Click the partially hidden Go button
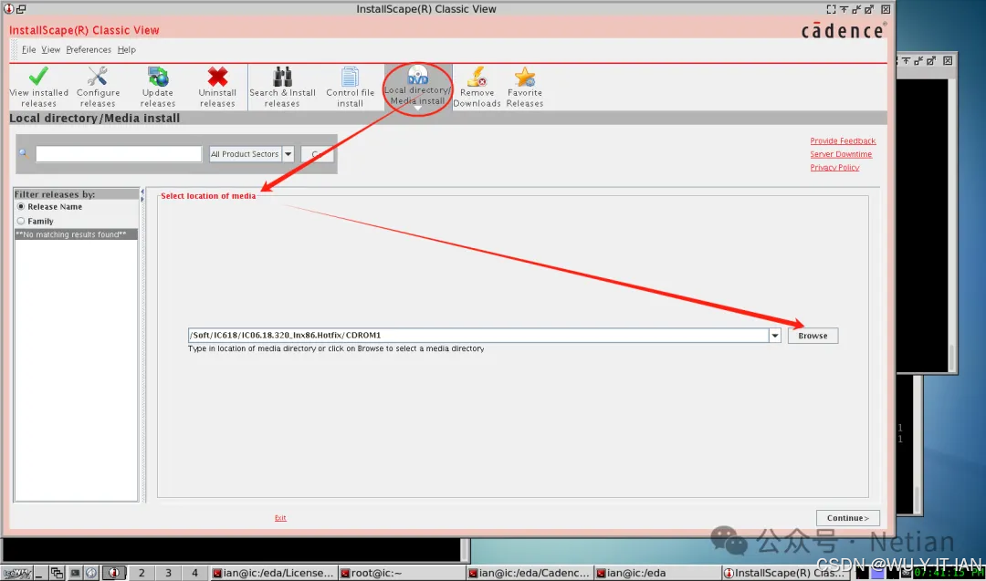 pos(317,154)
